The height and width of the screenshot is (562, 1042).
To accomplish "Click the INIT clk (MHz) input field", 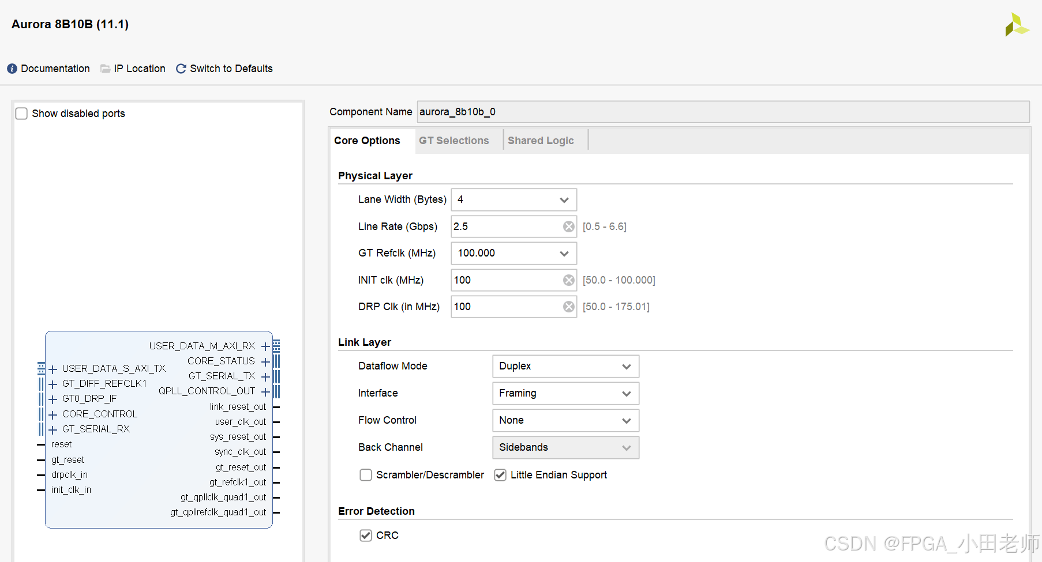I will tap(513, 280).
